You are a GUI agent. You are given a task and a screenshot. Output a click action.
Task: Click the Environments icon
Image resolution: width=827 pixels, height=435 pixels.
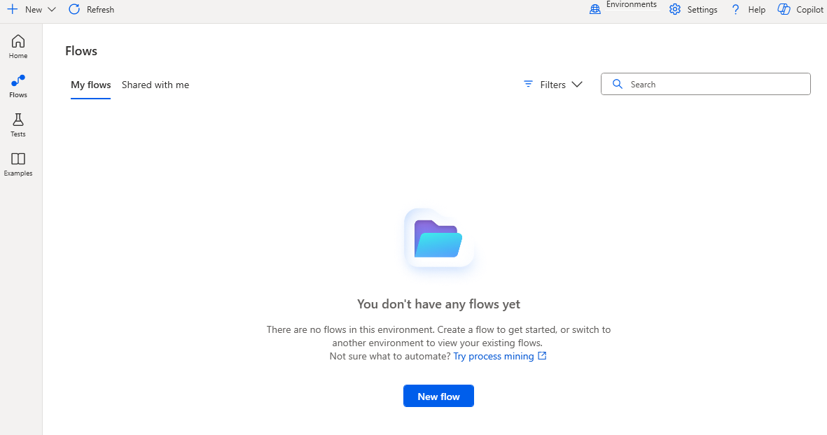tap(595, 8)
